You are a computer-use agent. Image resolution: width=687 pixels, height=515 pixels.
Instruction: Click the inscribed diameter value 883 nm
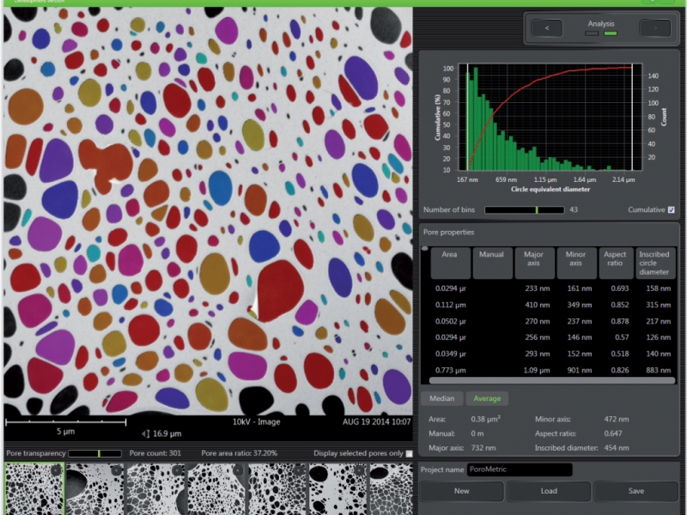658,370
